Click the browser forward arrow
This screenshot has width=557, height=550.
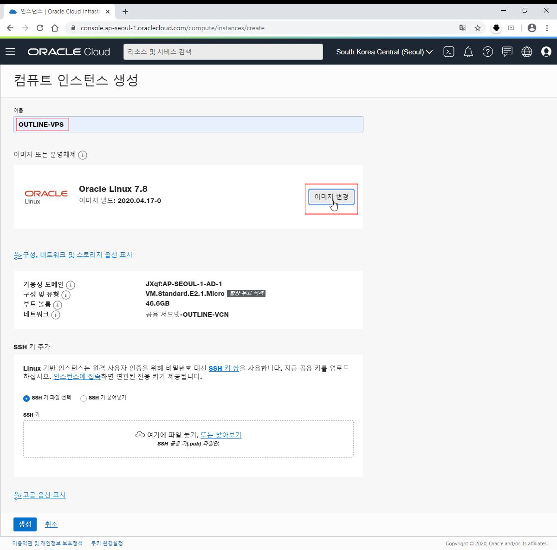coord(25,28)
